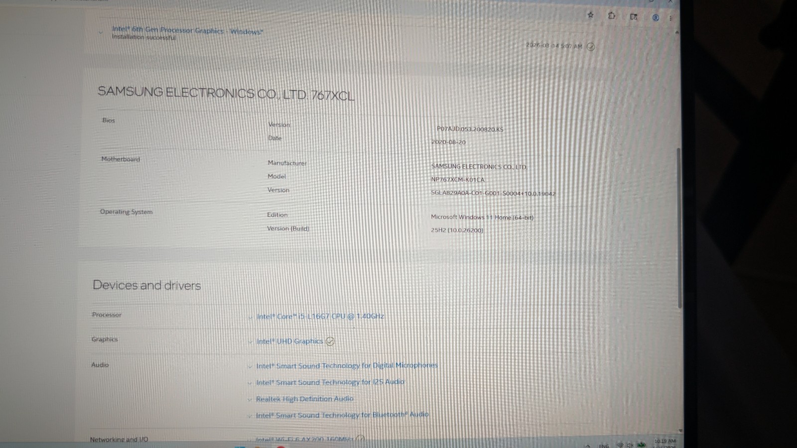Click the Bios section label
797x448 pixels.
click(108, 120)
